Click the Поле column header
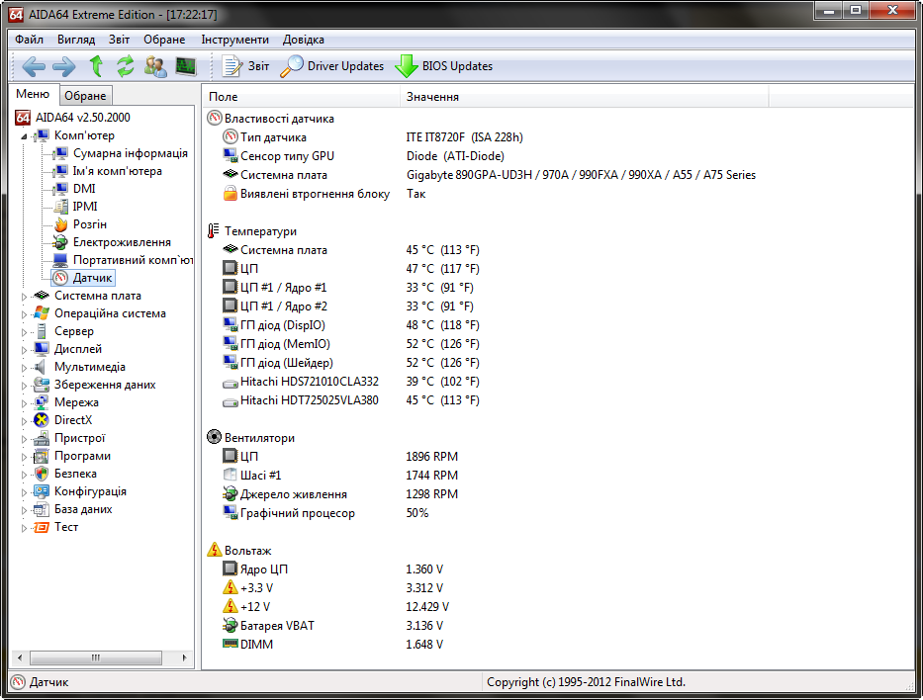 click(x=302, y=97)
